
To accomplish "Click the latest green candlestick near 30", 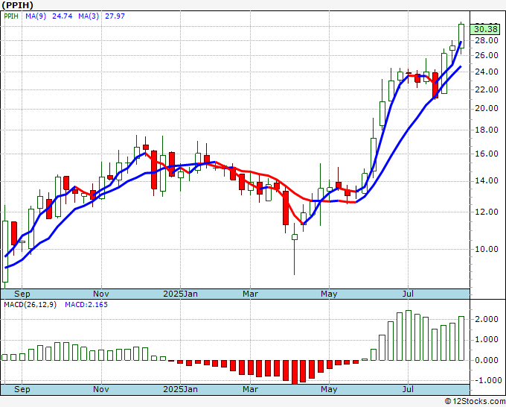I will click(461, 37).
